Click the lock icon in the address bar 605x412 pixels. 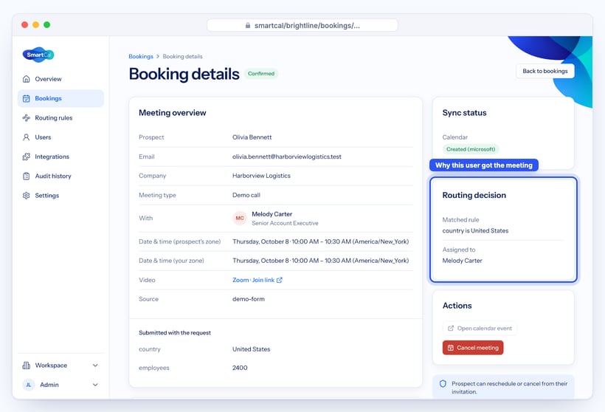coord(248,26)
